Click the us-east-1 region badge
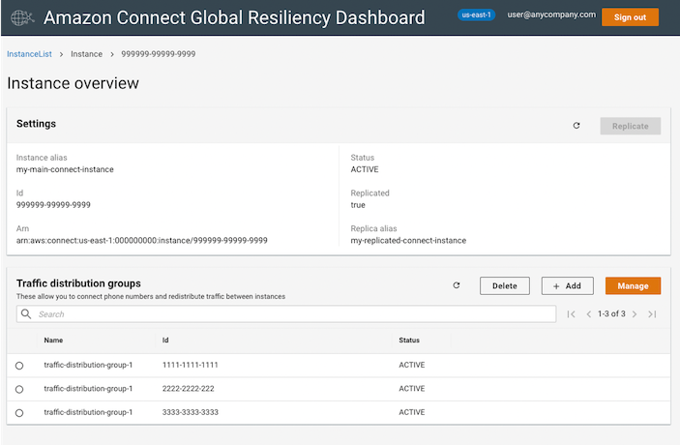680x445 pixels. click(x=476, y=15)
